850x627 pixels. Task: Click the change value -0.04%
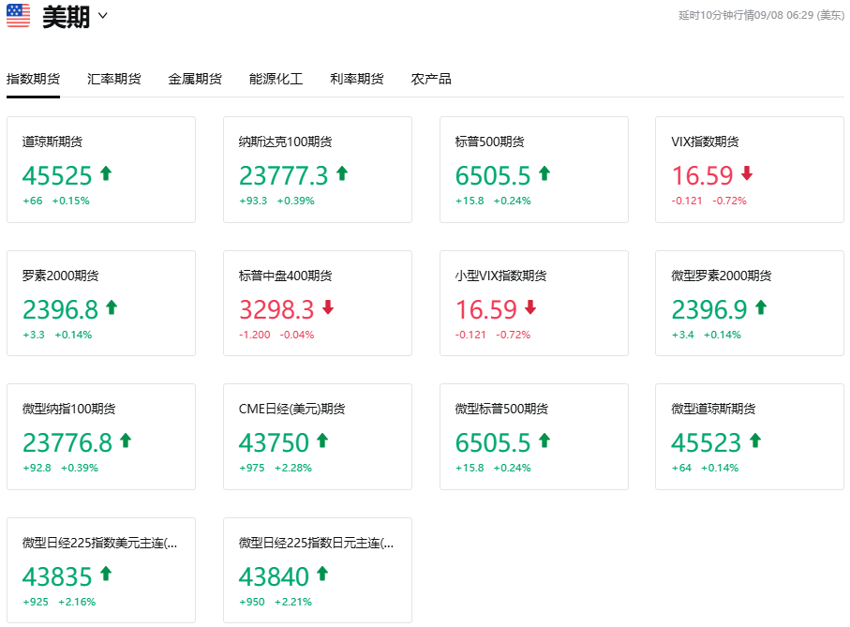(x=296, y=335)
